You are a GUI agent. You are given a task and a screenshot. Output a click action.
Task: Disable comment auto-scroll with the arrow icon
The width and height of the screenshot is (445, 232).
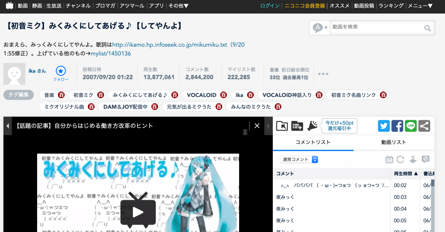pyautogui.click(x=413, y=159)
